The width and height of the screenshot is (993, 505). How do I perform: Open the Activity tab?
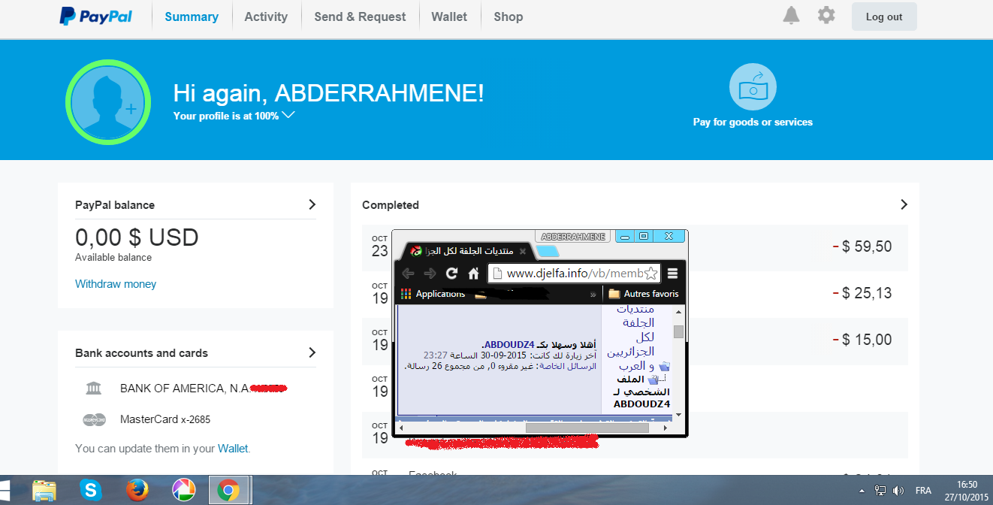coord(266,17)
